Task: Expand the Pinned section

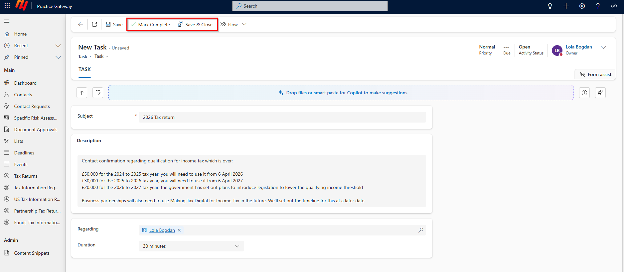Action: [58, 57]
